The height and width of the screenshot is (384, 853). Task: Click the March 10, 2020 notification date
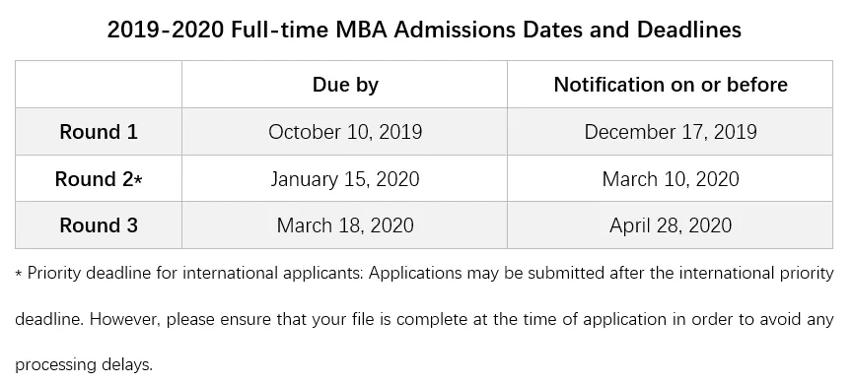coord(671,178)
